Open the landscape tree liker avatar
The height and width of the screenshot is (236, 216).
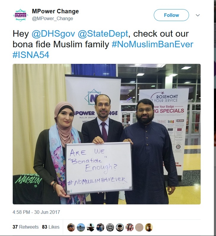(x=81, y=227)
